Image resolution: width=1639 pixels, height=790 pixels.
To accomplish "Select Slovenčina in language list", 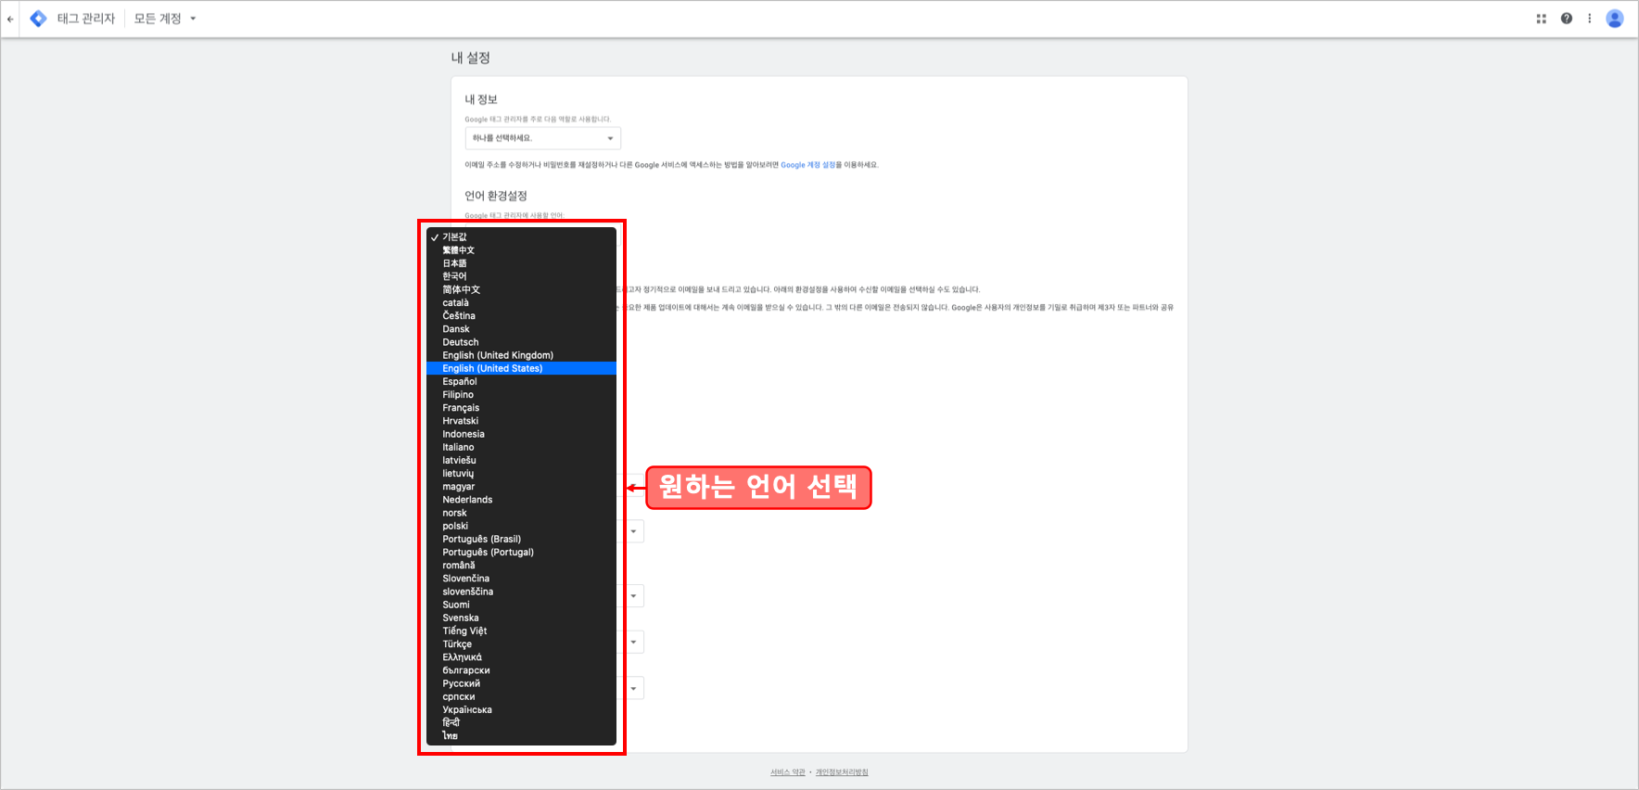I will (x=521, y=579).
